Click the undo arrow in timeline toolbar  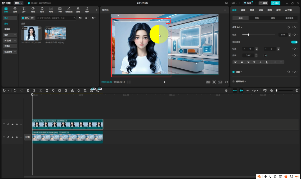pos(15,90)
